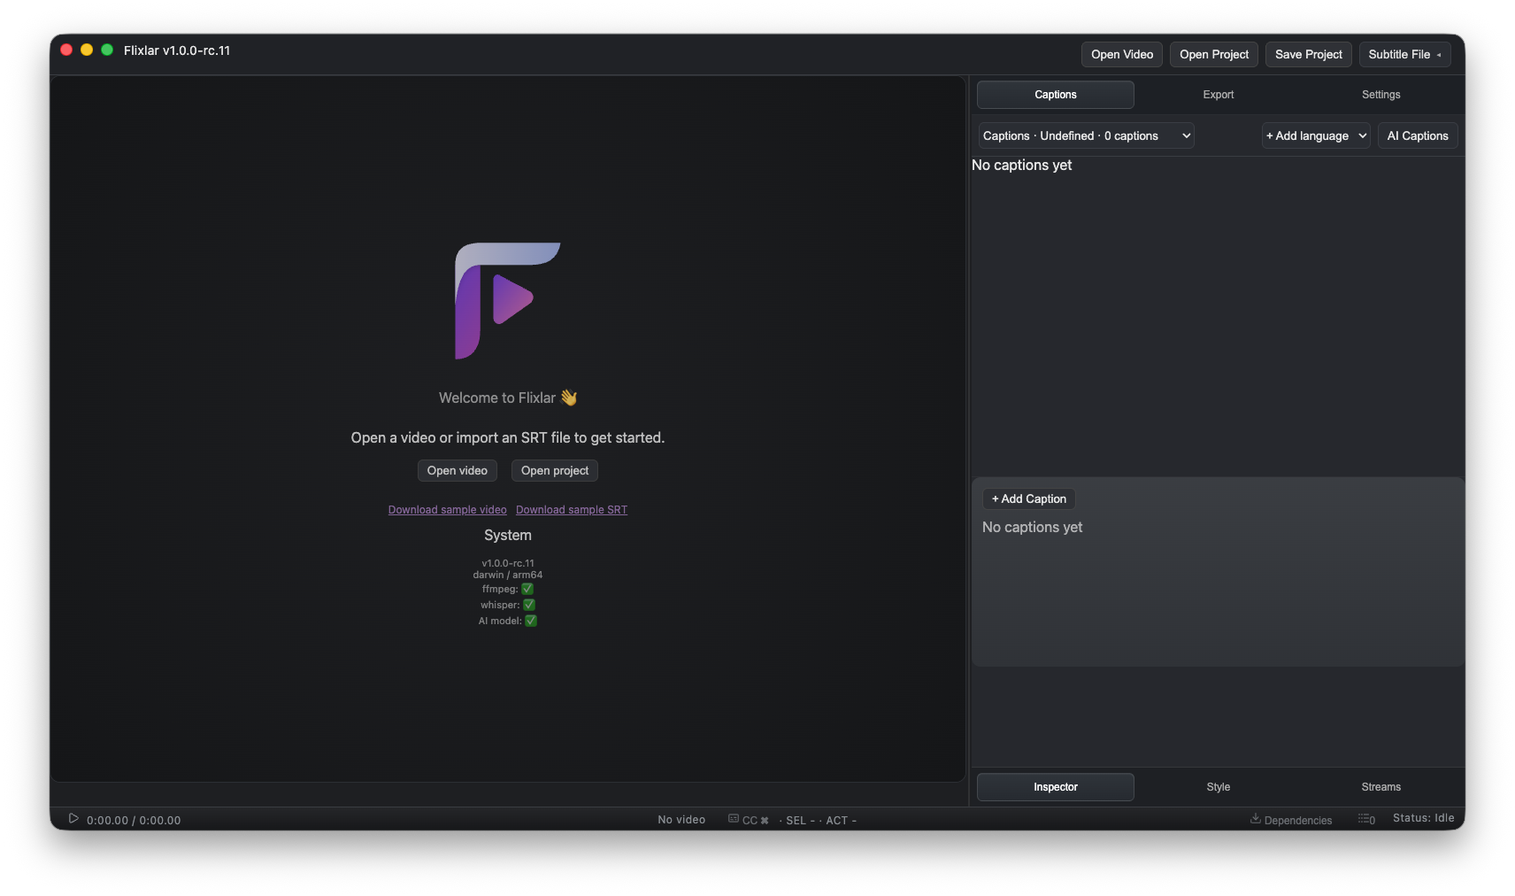Screen dimensions: 1515x896
Task: Click Open Project in the title bar
Action: point(1214,54)
